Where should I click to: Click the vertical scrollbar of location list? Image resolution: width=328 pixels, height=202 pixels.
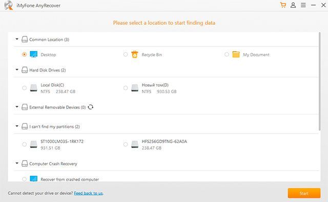click(320, 81)
